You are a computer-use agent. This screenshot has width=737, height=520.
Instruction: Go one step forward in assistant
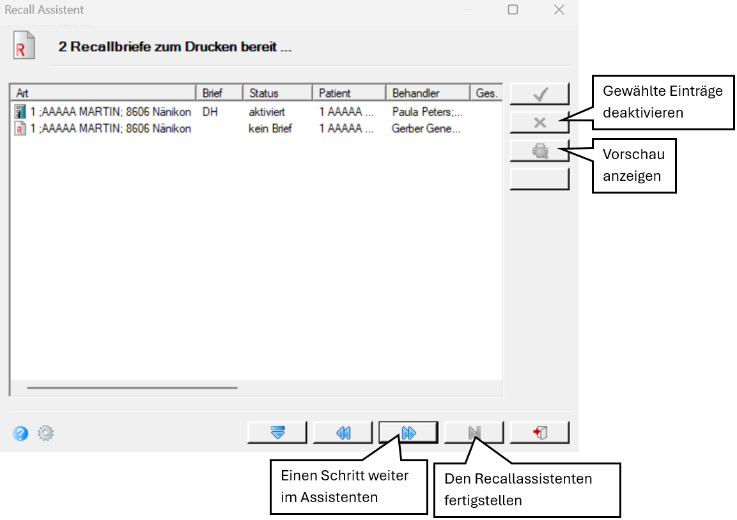point(408,432)
